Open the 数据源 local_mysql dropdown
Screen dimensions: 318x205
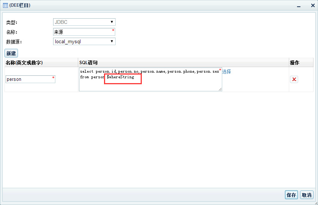point(84,41)
